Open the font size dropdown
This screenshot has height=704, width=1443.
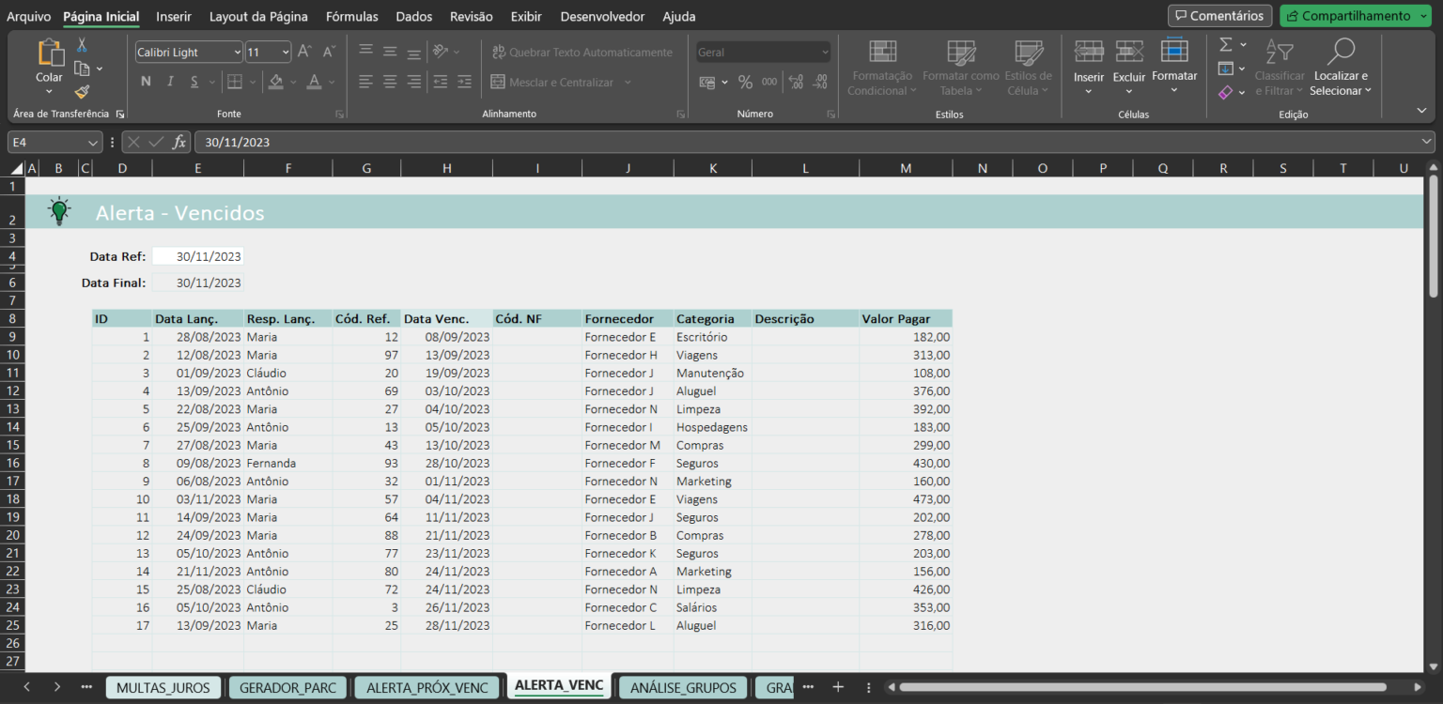pyautogui.click(x=285, y=52)
